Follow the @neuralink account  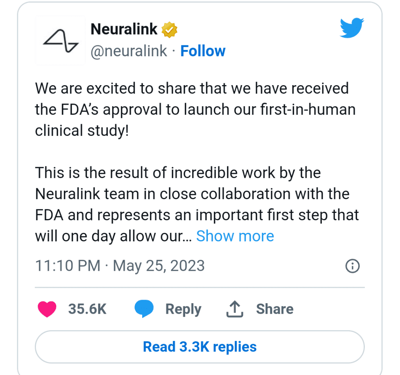[x=203, y=51]
